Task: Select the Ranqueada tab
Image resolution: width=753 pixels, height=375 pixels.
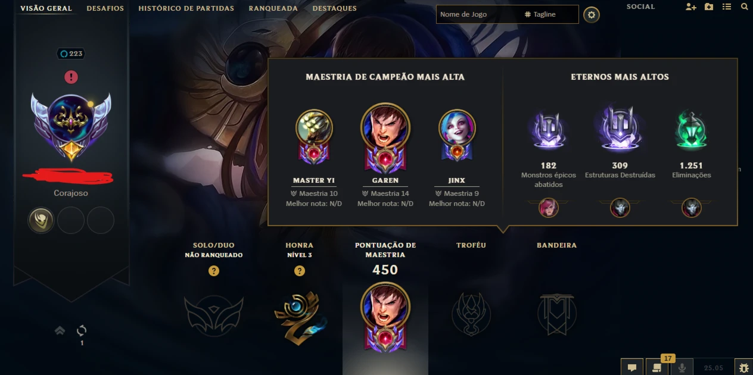Action: click(273, 8)
